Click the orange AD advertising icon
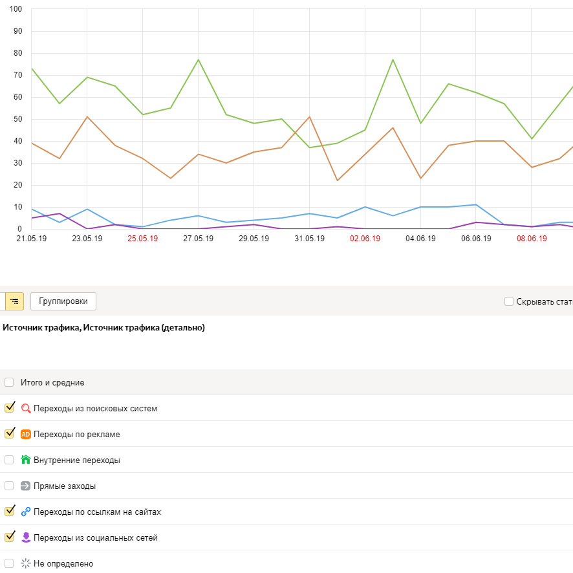Viewport: 573px width, 573px height. [26, 434]
